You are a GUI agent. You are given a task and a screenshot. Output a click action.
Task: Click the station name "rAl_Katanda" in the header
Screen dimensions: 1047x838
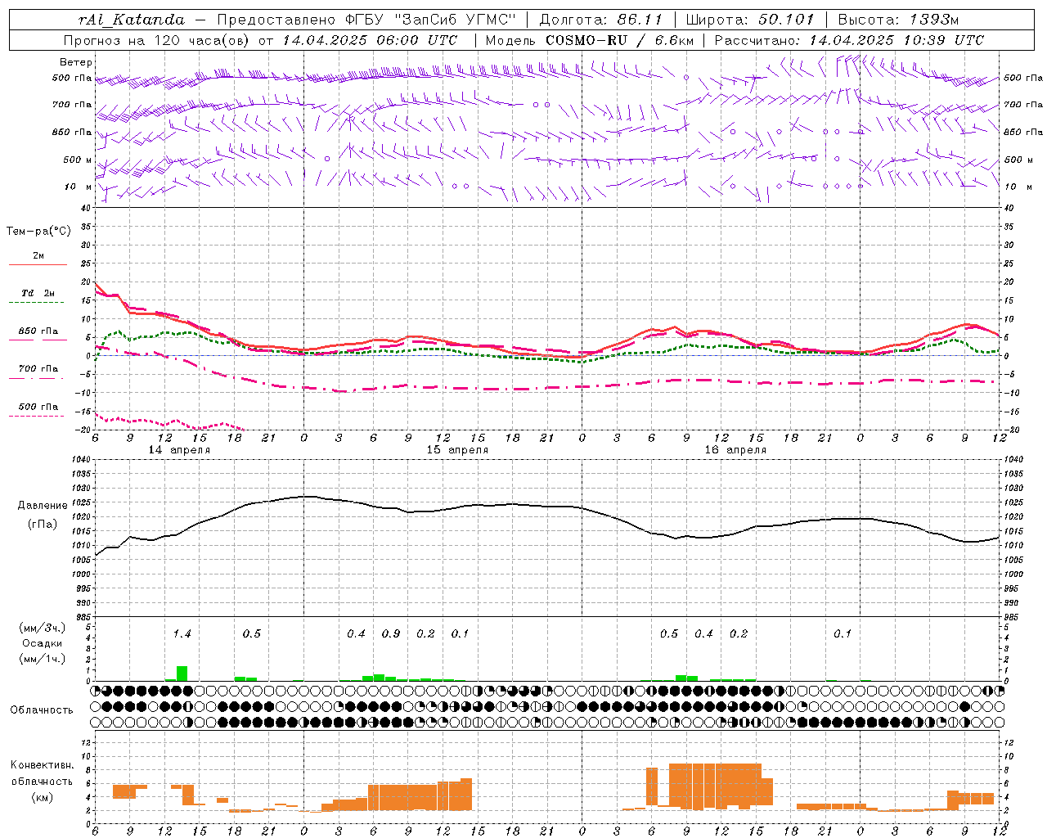click(132, 20)
